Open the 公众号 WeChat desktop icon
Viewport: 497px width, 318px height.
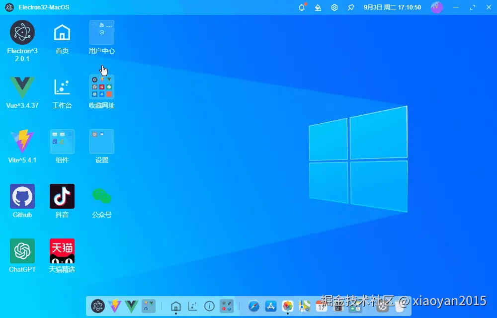102,196
